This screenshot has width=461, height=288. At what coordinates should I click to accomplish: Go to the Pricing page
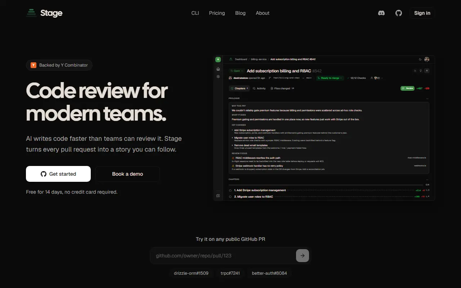[217, 13]
